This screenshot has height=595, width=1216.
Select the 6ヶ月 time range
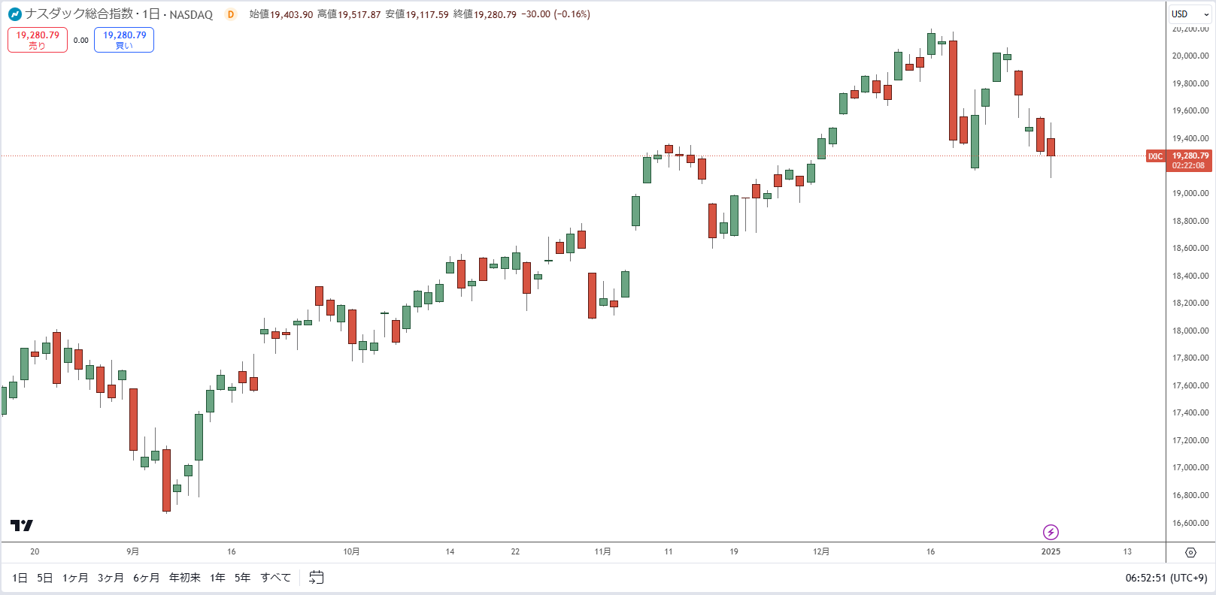point(147,578)
